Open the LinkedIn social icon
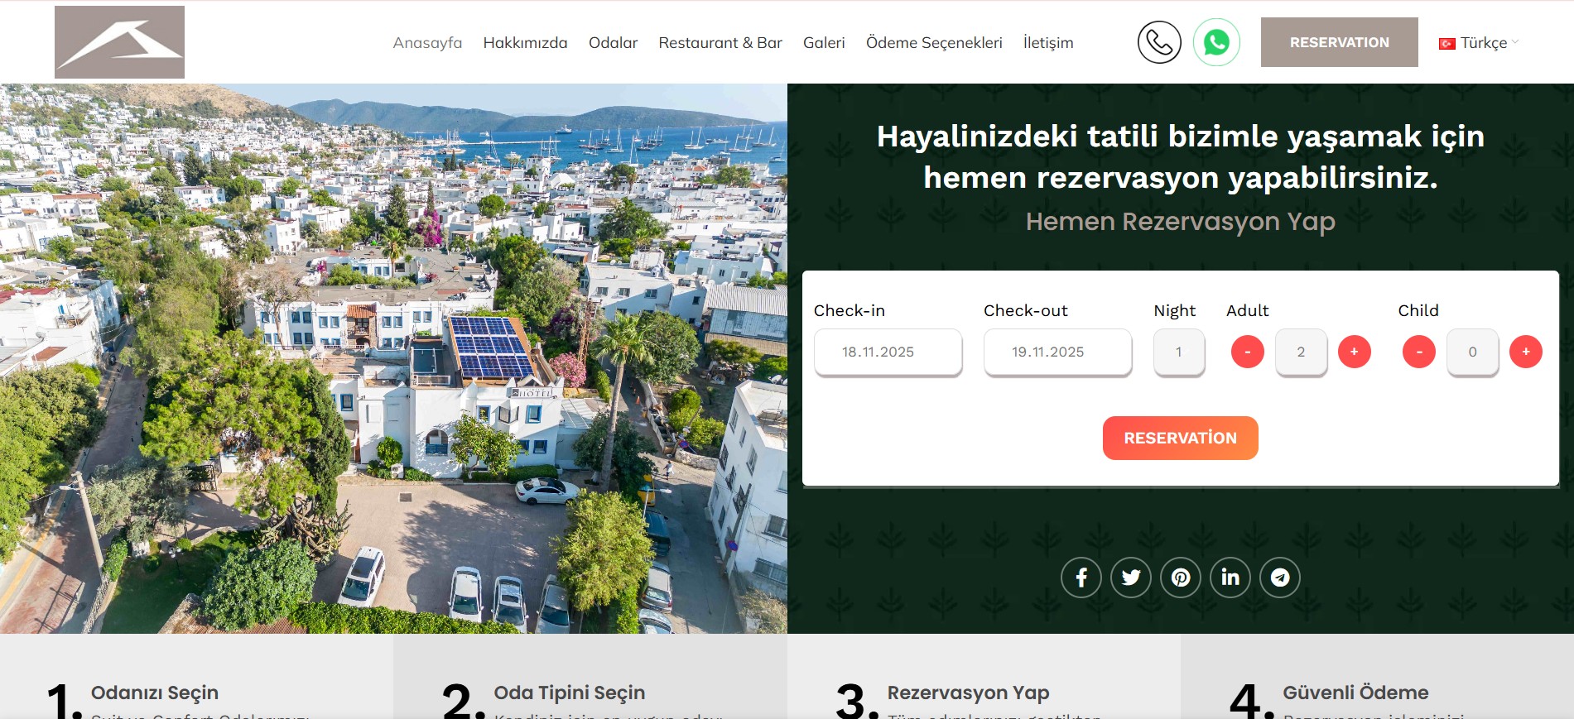The image size is (1574, 719). tap(1230, 578)
